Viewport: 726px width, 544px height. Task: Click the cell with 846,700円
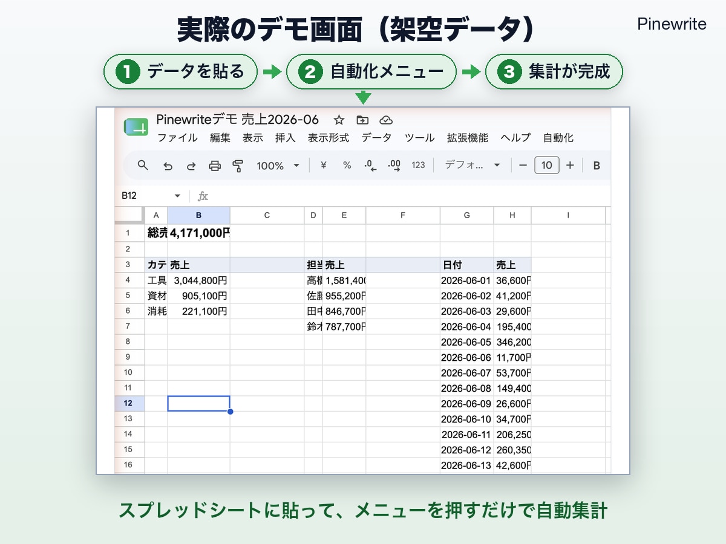tap(344, 311)
